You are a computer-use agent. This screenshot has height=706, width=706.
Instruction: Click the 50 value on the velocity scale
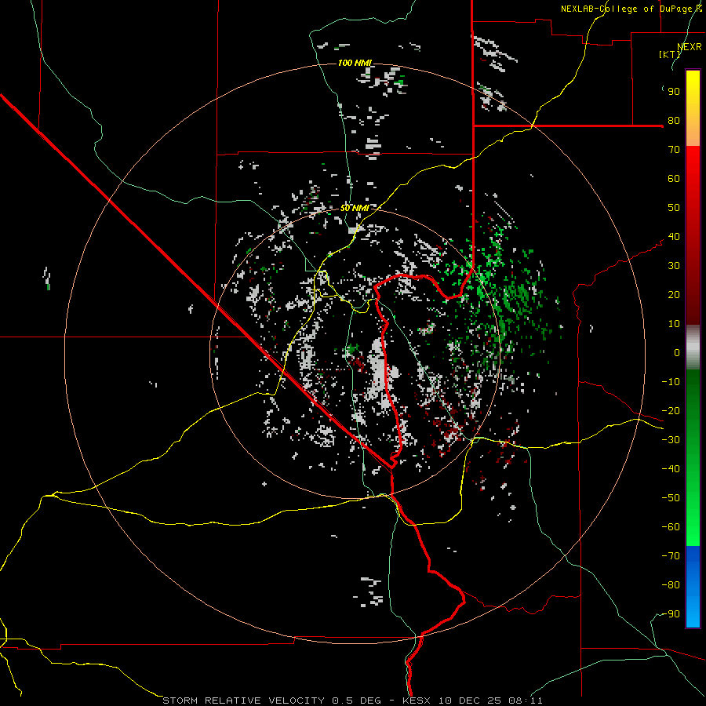(674, 208)
